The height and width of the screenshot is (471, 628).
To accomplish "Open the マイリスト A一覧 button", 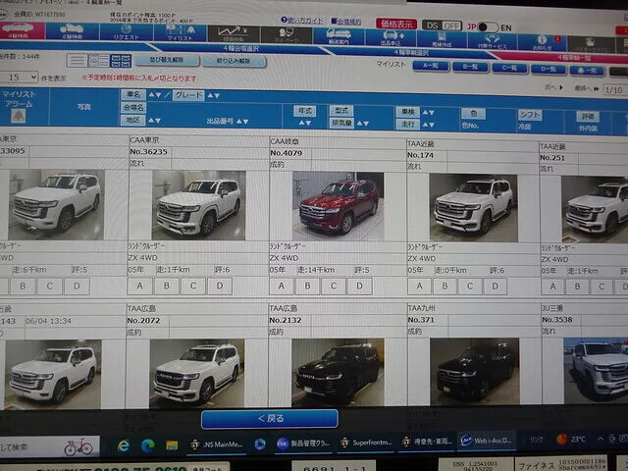I will (x=431, y=66).
